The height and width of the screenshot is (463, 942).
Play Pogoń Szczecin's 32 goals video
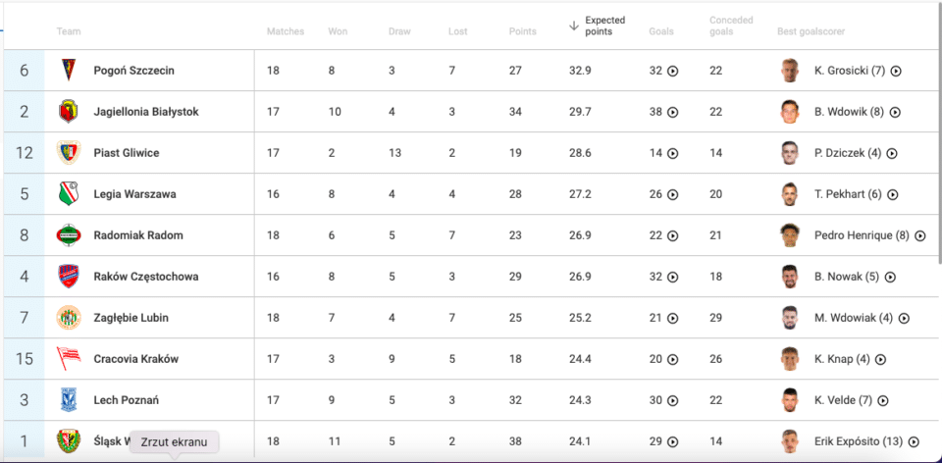tap(673, 71)
